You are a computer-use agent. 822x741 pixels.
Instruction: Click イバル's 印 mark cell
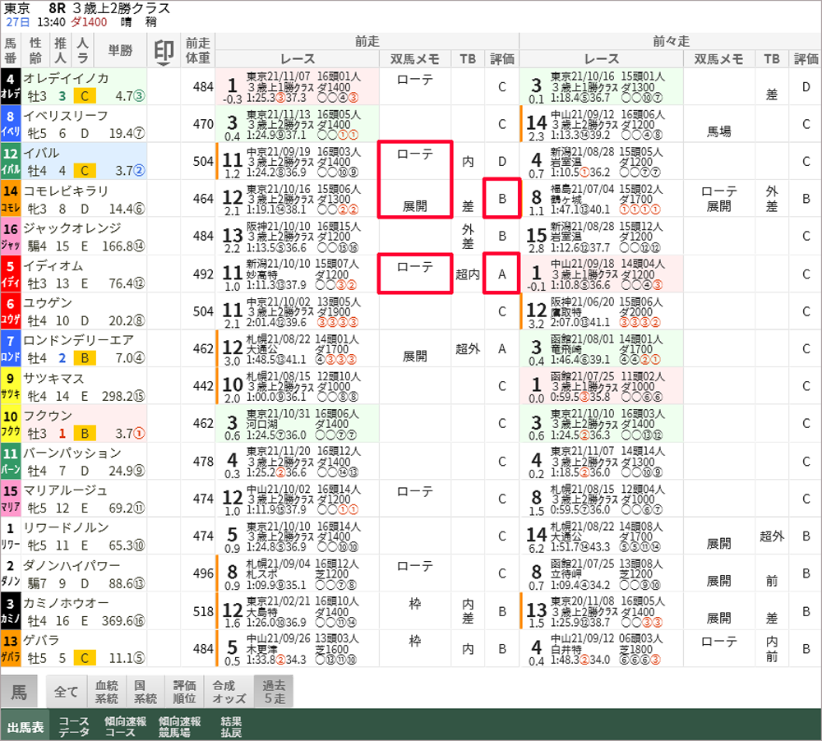[164, 161]
